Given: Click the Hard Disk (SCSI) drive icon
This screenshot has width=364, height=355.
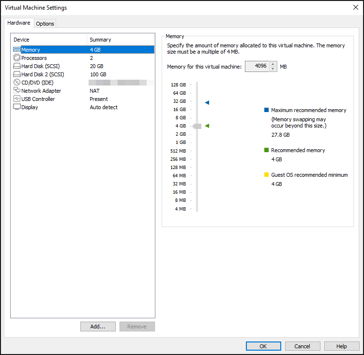Looking at the screenshot, I should pos(17,66).
